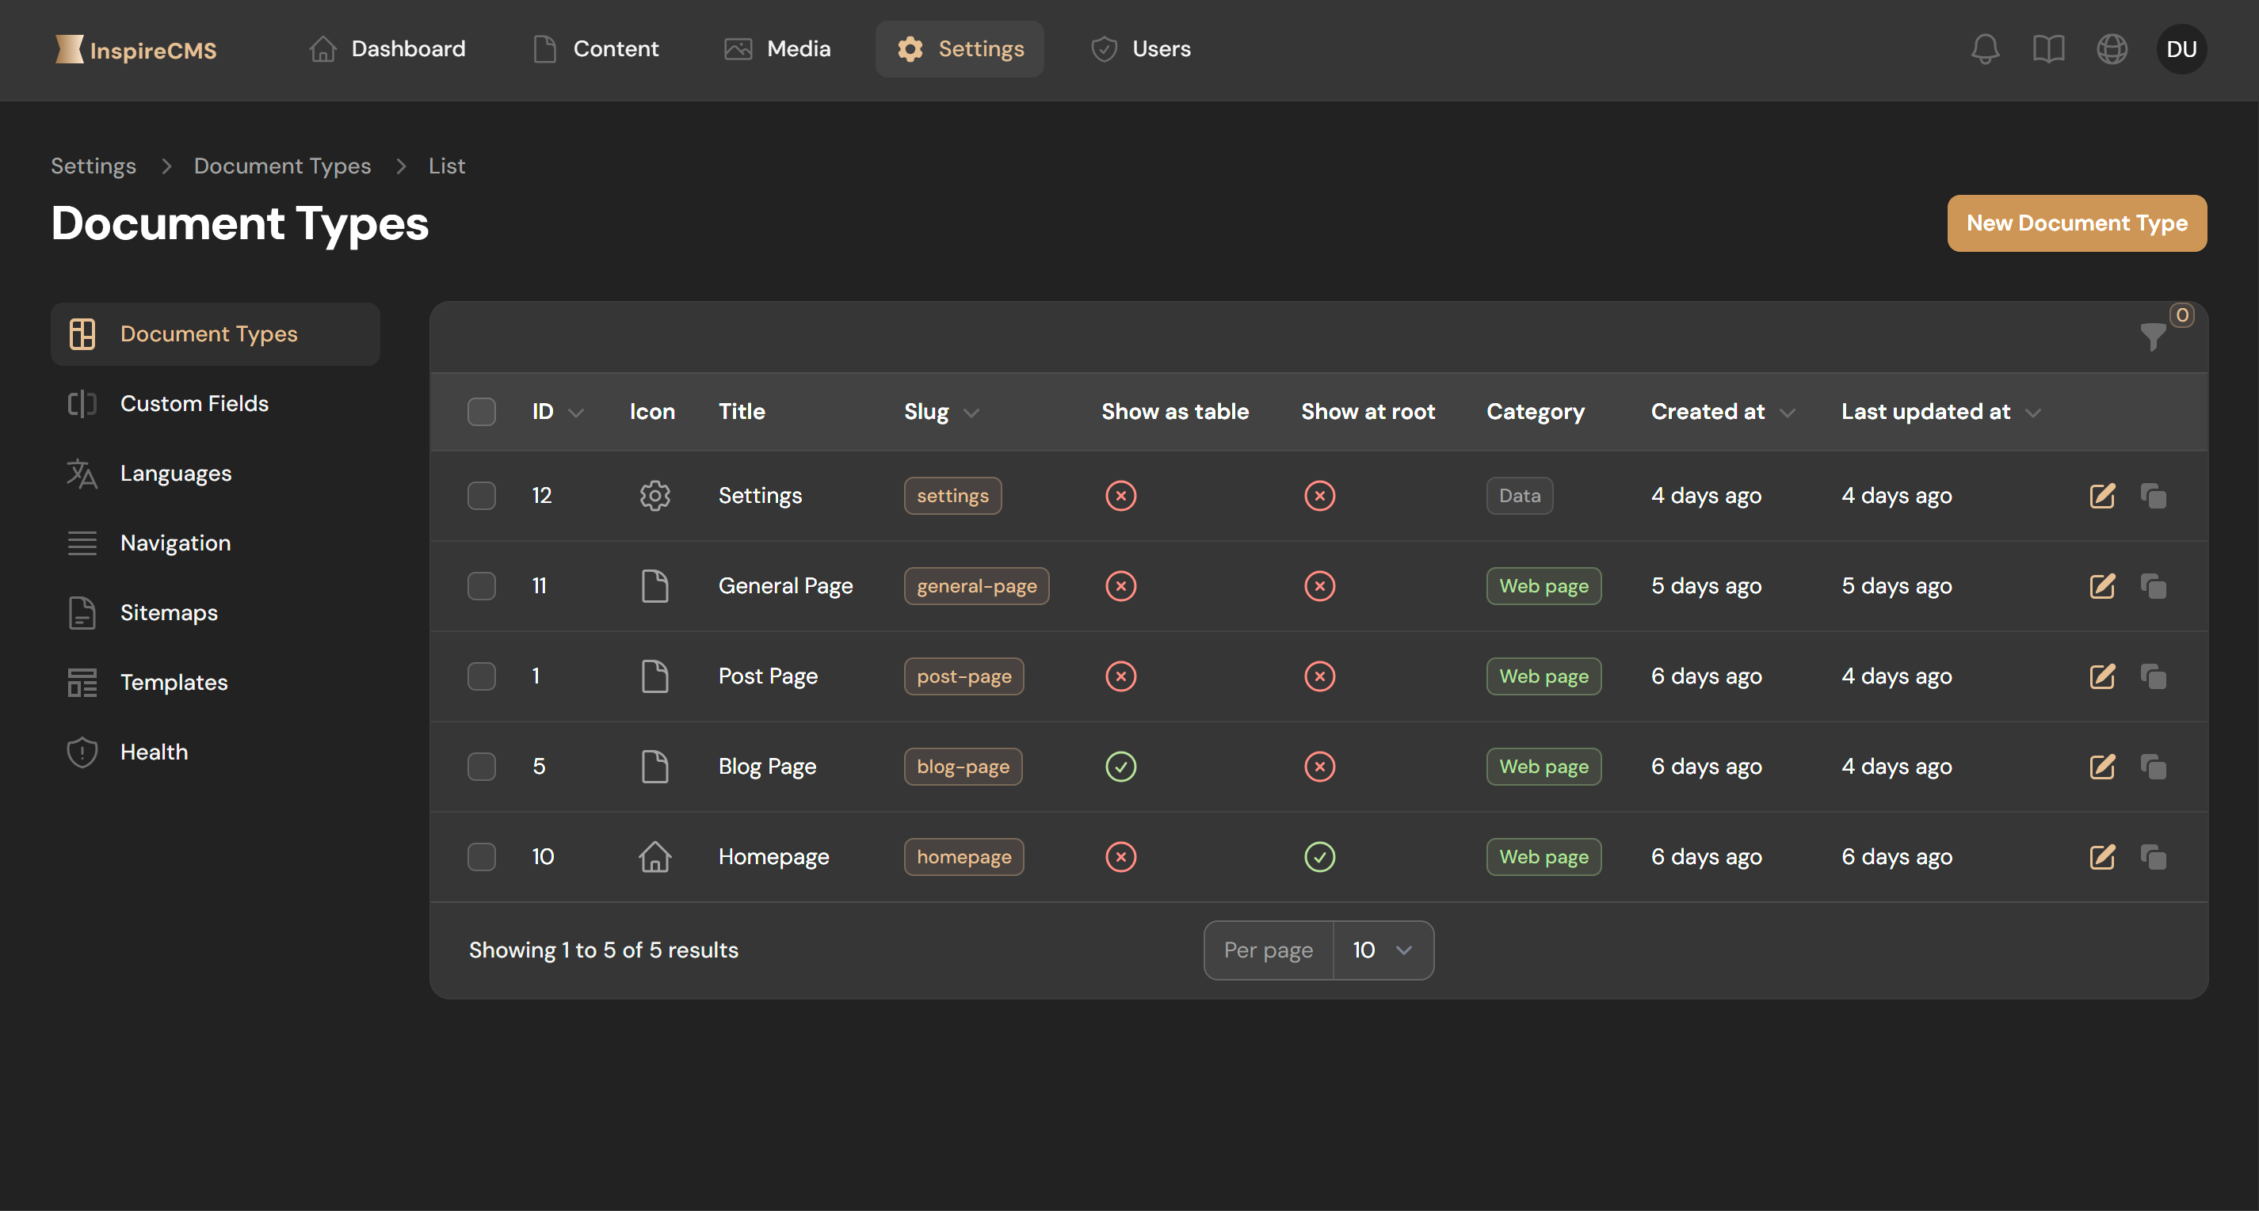Screen dimensions: 2259x1211
Task: Click the globe language icon
Action: (x=2112, y=49)
